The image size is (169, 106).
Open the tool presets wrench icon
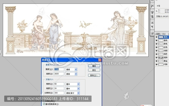pyautogui.click(x=152, y=6)
